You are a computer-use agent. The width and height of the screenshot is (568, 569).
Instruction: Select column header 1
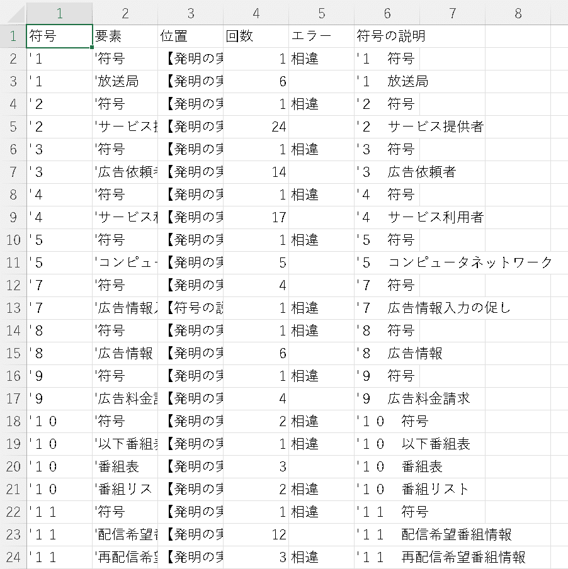click(60, 13)
